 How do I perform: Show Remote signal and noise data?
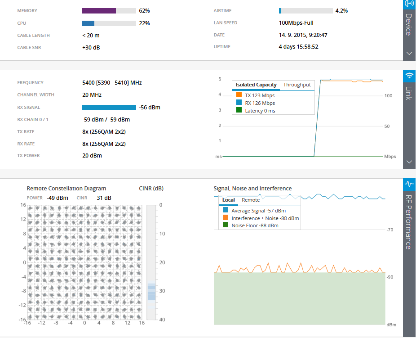coord(251,200)
